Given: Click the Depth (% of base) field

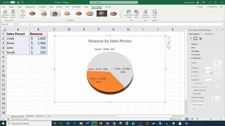Looking at the screenshot, I should 216,97.
